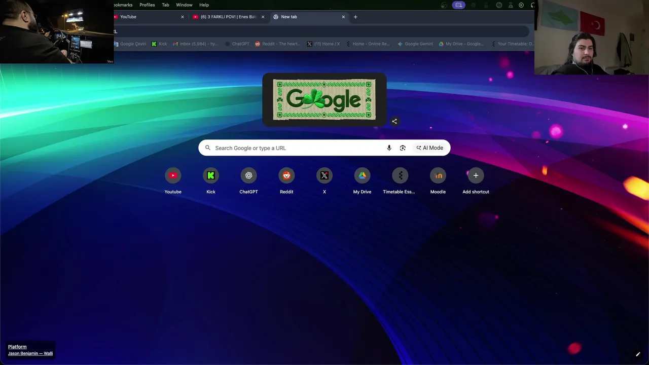Click the magnifier icon in search box
The width and height of the screenshot is (649, 365).
coord(207,148)
